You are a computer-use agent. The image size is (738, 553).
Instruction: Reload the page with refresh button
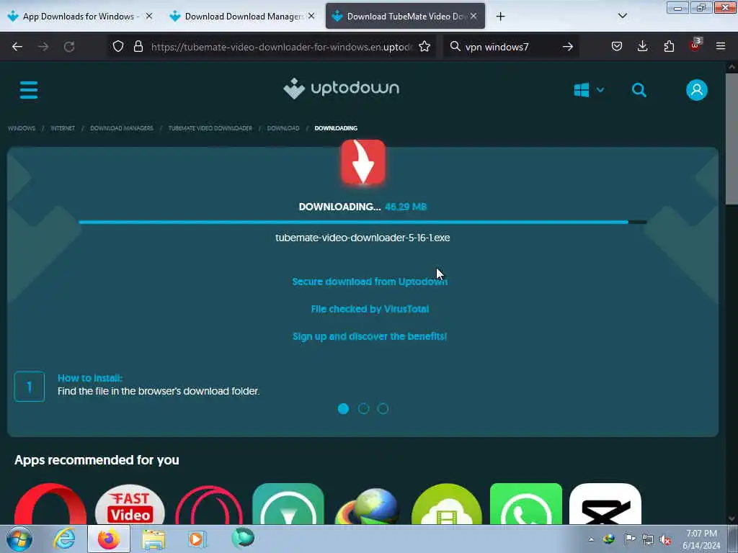[69, 47]
